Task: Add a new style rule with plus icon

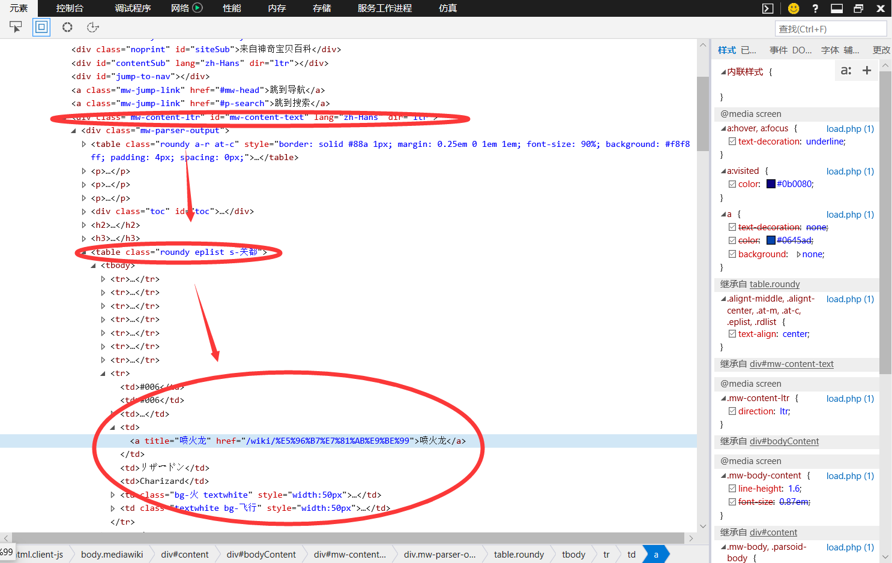Action: click(x=867, y=71)
